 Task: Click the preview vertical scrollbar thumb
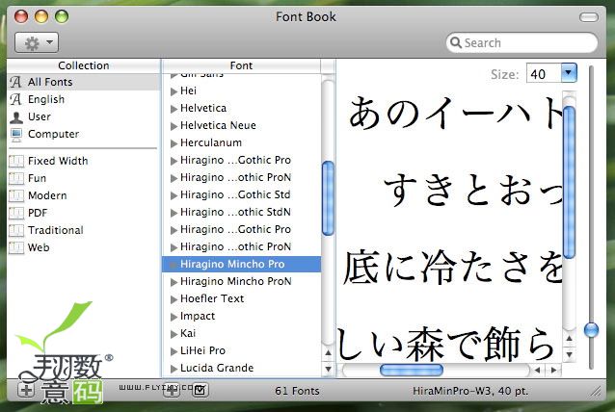pos(569,183)
